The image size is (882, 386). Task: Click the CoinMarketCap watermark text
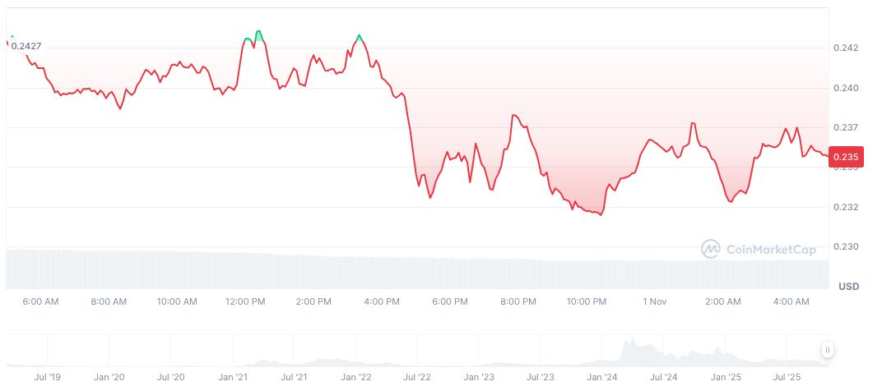pos(769,249)
